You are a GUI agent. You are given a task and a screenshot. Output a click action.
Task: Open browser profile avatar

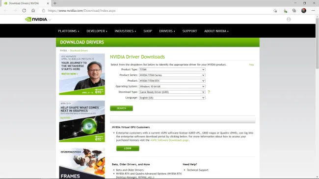click(x=304, y=11)
